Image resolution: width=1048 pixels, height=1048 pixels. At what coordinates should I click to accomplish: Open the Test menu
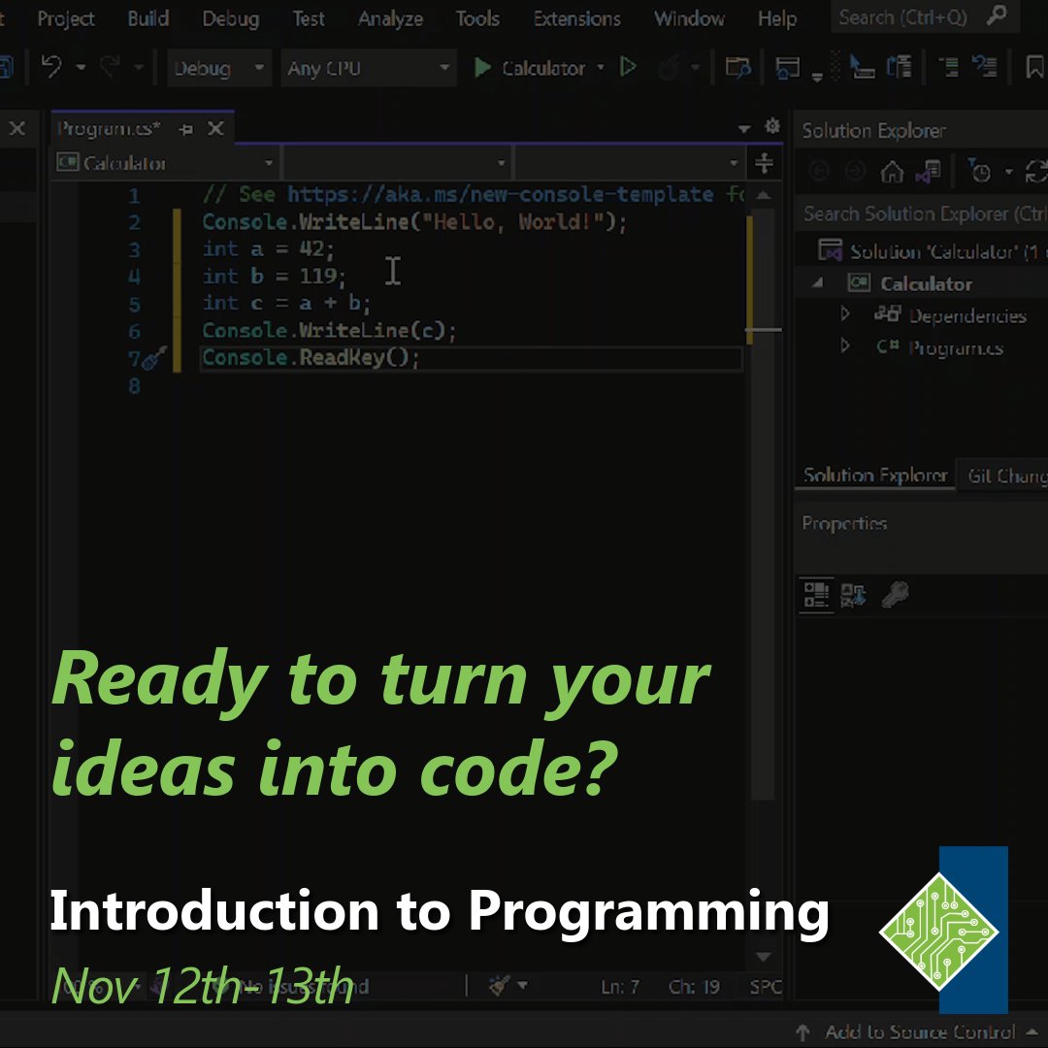tap(309, 18)
